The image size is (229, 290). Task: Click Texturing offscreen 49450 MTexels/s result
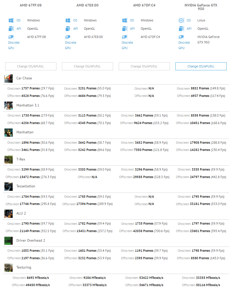tap(31, 285)
